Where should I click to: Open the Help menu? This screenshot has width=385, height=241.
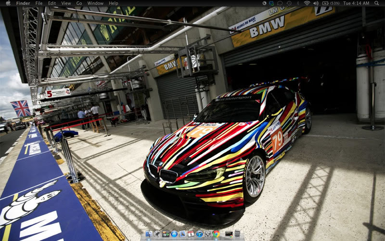114,3
